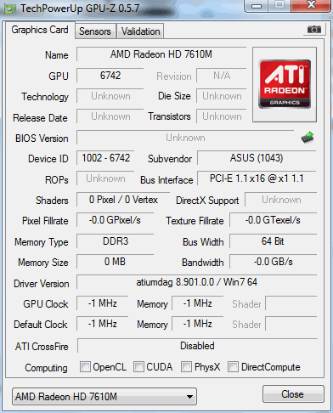Switch to the Sensors tab
This screenshot has width=333, height=413.
[x=95, y=31]
